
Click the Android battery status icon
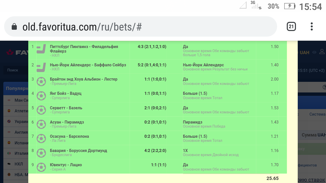pyautogui.click(x=290, y=6)
